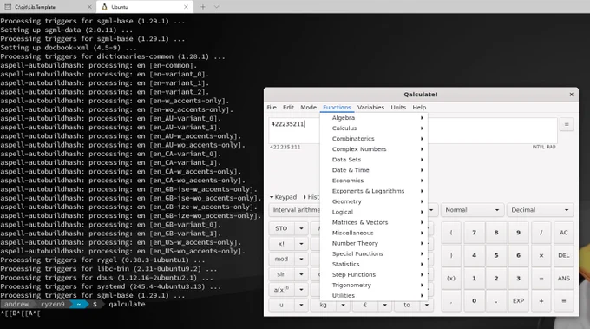Click the sin button
The width and height of the screenshot is (590, 329).
281,274
